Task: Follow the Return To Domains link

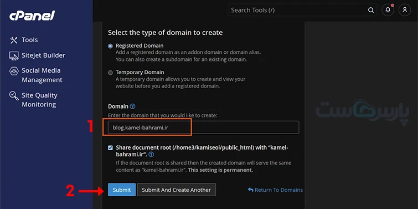Action: click(275, 190)
